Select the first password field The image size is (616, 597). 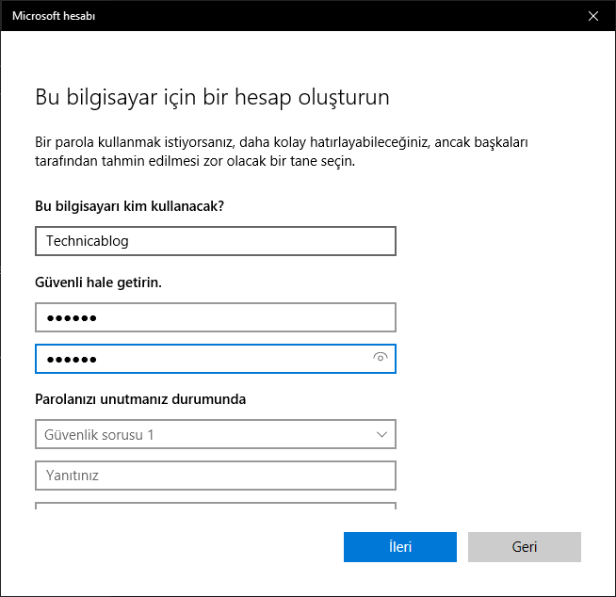(215, 317)
